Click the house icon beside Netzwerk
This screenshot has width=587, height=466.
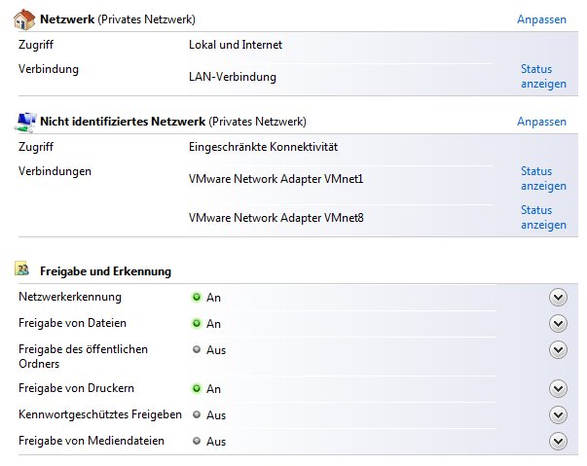25,18
